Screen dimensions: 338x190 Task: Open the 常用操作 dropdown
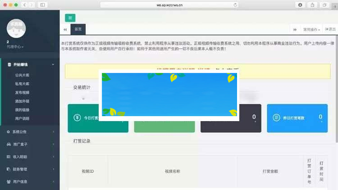coord(311,29)
